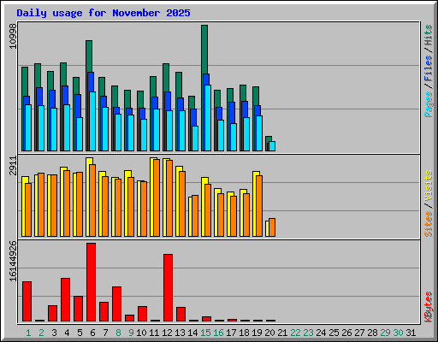Click the orange Sites bar for day 1
Image resolution: width=438 pixels, height=342 pixels.
point(28,209)
